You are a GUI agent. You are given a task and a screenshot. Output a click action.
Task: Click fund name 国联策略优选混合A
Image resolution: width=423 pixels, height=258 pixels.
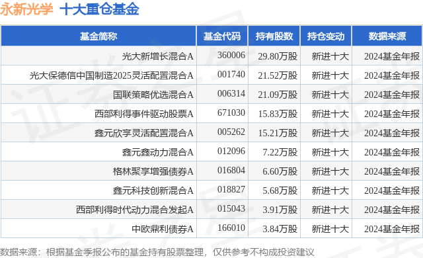[x=153, y=95]
